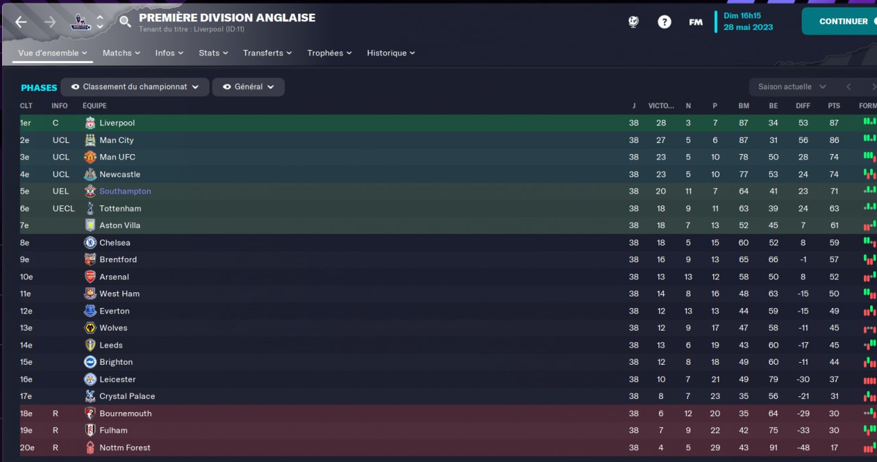The image size is (877, 462).
Task: Click the Liverpool club crest
Action: coord(90,123)
